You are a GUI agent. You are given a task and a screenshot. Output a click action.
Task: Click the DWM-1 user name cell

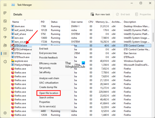75,26
